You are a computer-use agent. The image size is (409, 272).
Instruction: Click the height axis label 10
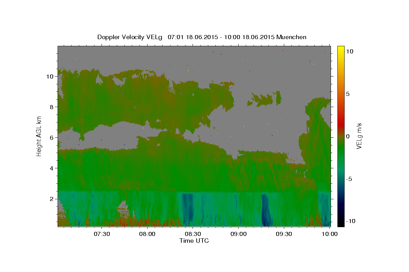point(51,76)
